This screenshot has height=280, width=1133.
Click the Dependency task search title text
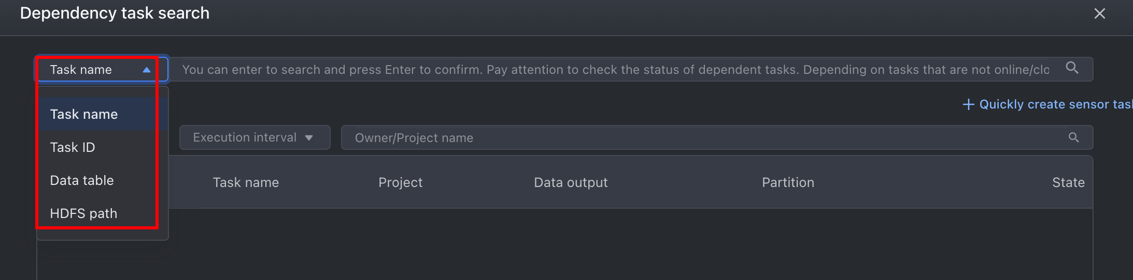tap(115, 13)
